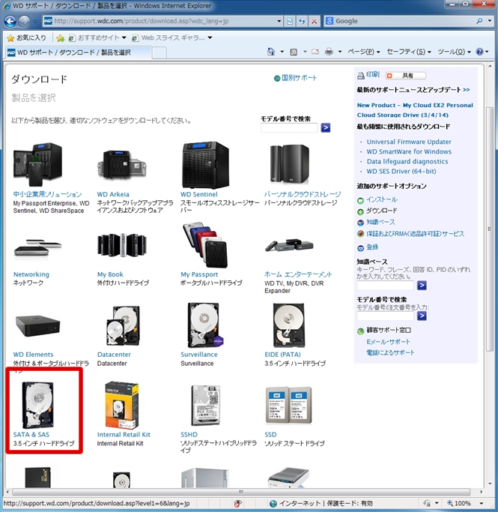Viewport: 498px width, 512px height.
Task: Click the red Stop loading X icon
Action: pyautogui.click(x=314, y=21)
